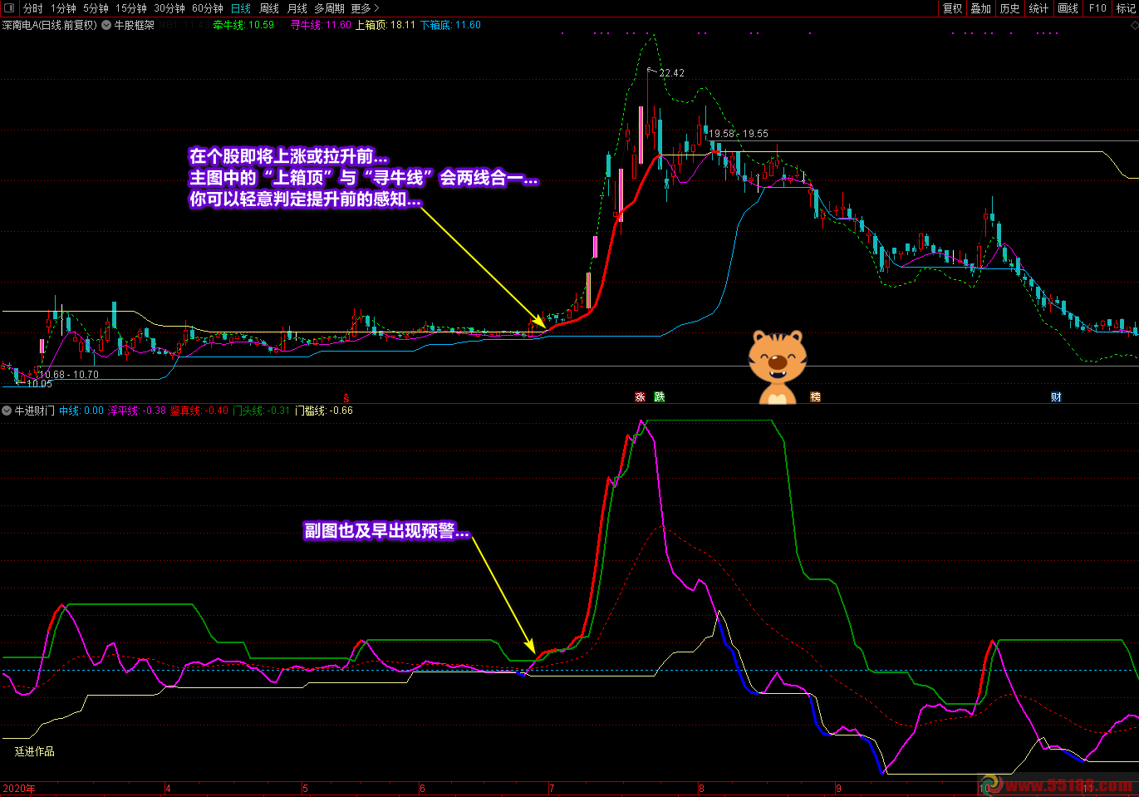Screen dimensions: 1139x797
Task: Click the 牛股框架 indicator name
Action: pos(135,25)
